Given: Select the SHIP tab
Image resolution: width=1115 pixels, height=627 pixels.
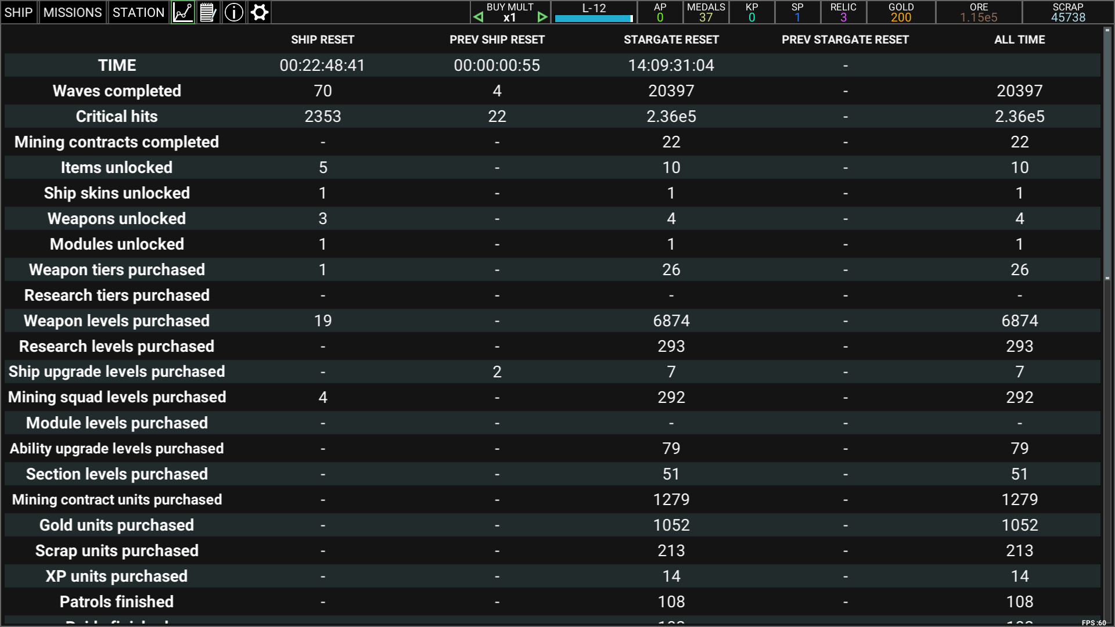Looking at the screenshot, I should (19, 12).
